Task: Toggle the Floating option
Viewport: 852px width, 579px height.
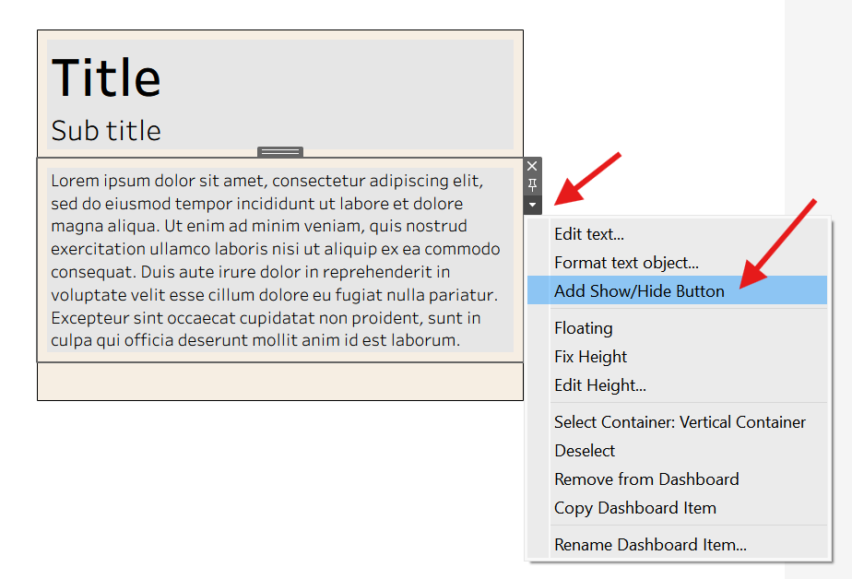Action: tap(583, 328)
